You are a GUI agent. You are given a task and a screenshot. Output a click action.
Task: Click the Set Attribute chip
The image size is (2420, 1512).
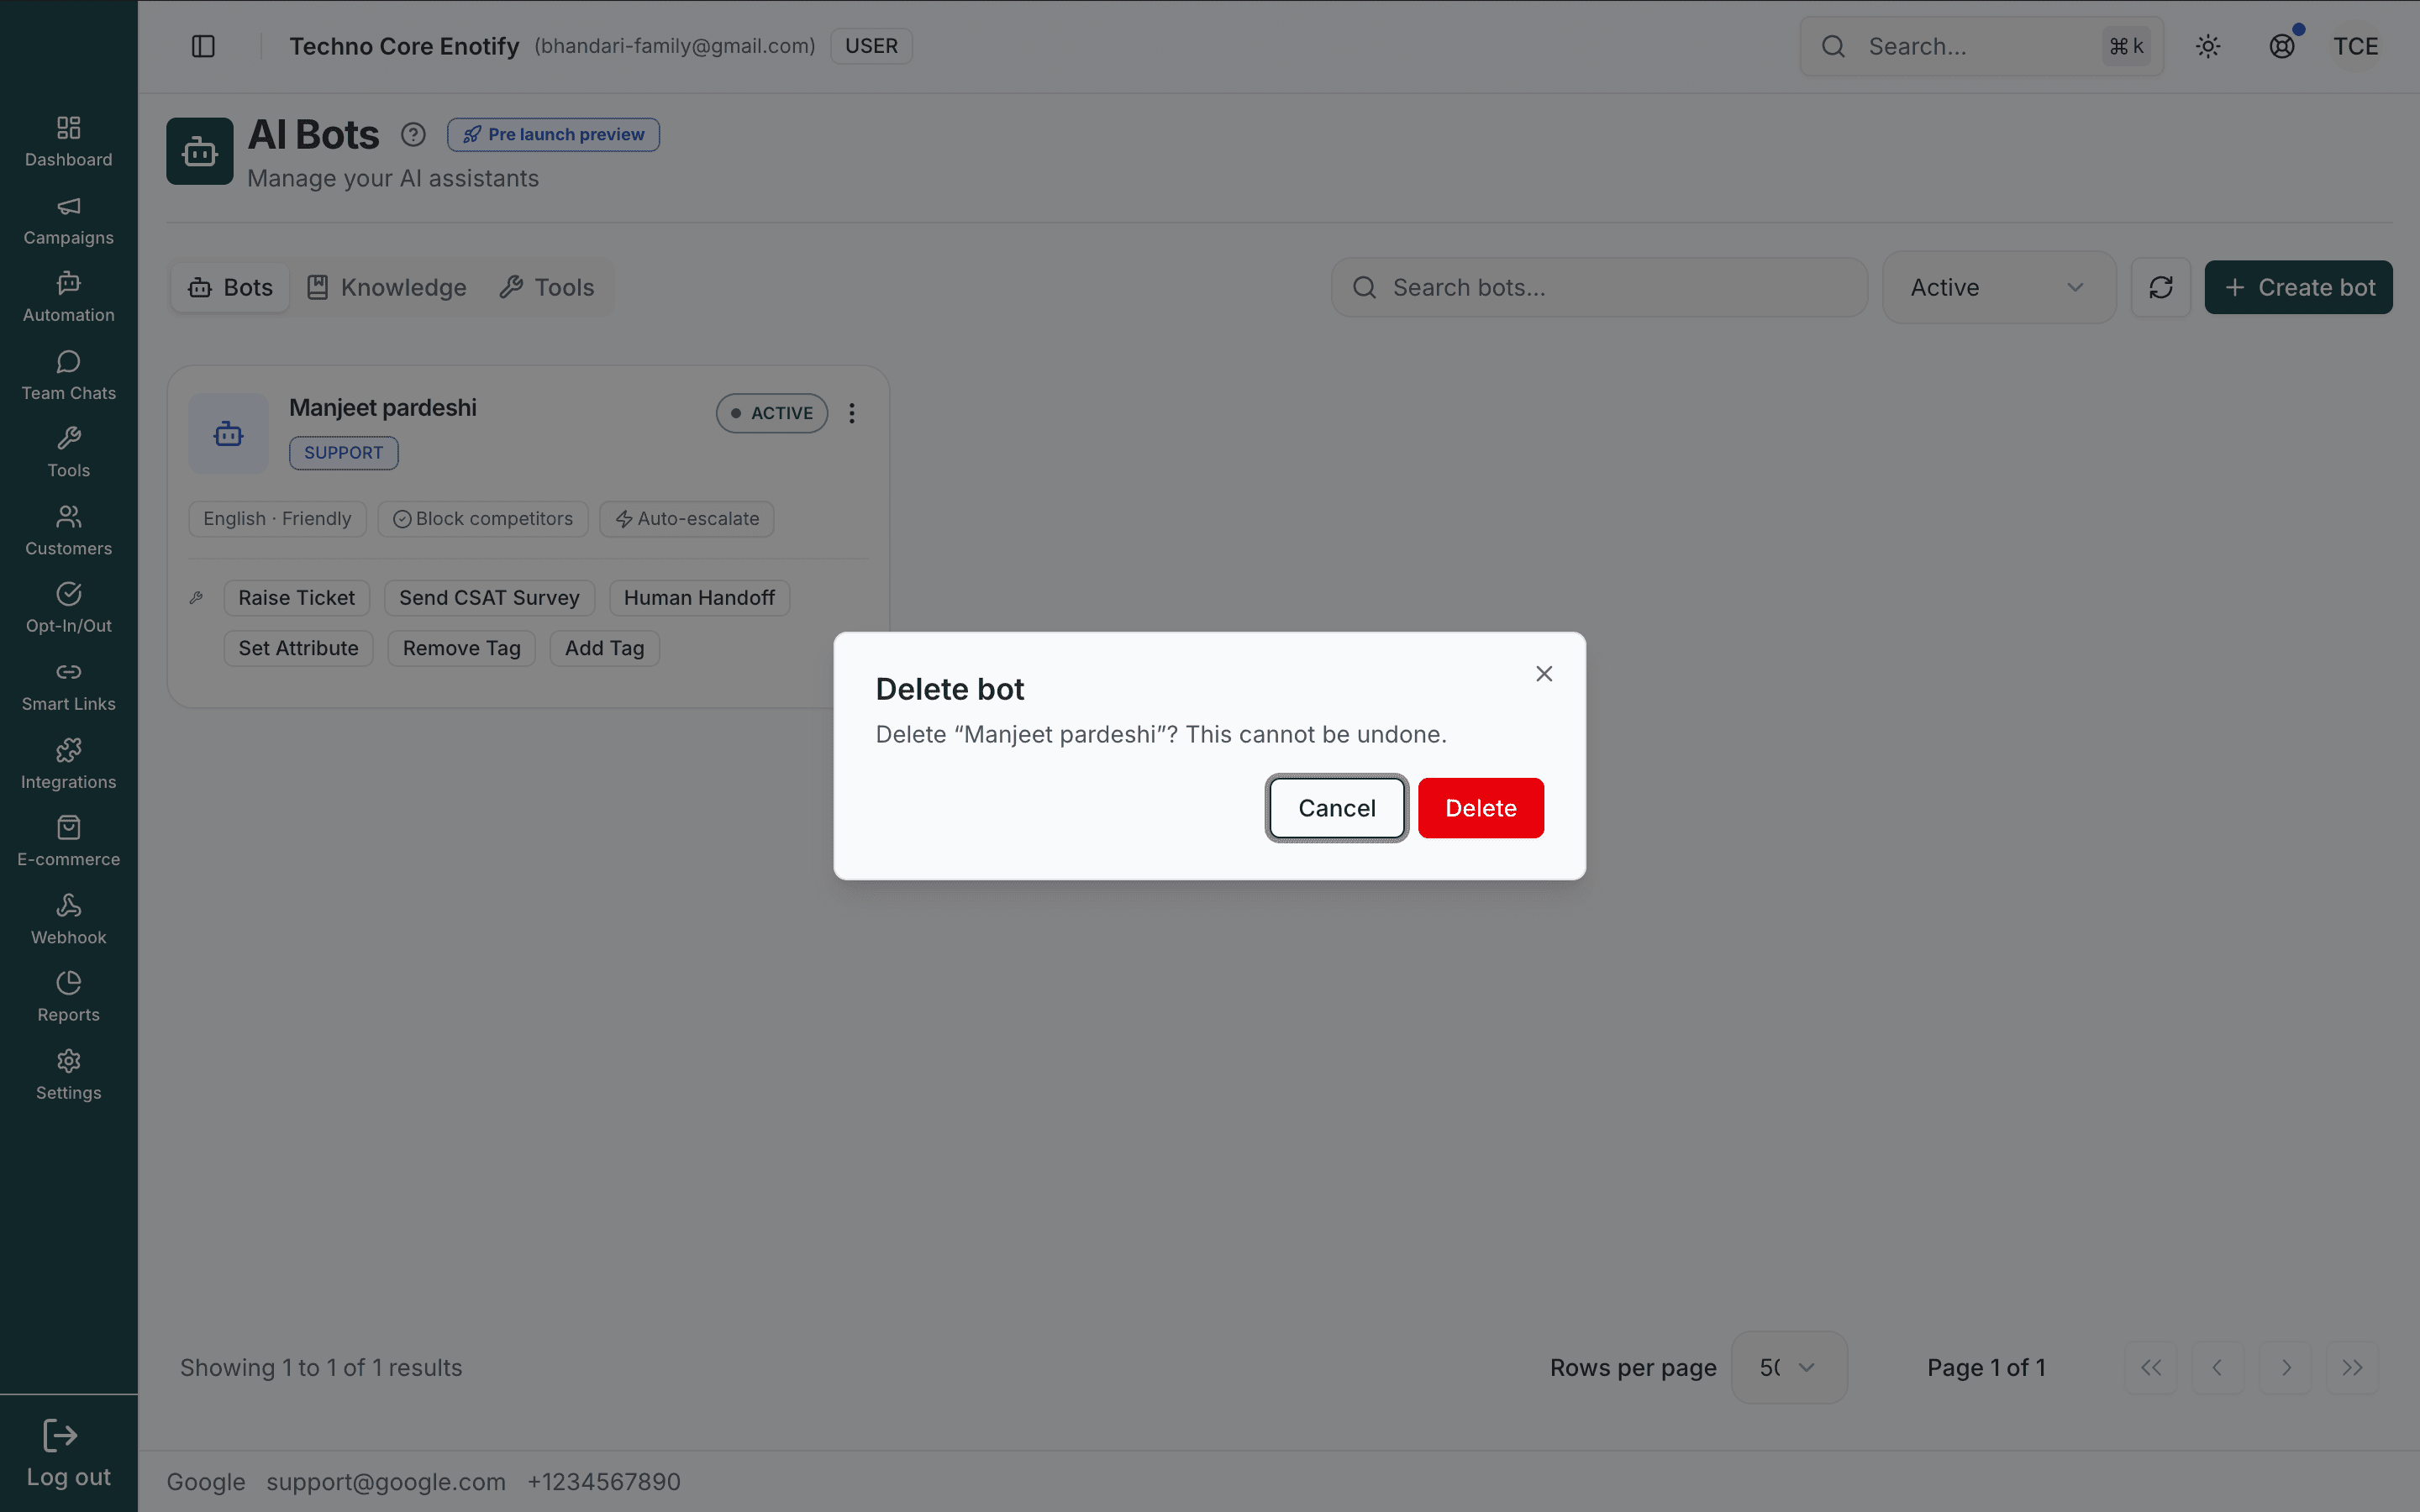tap(298, 648)
